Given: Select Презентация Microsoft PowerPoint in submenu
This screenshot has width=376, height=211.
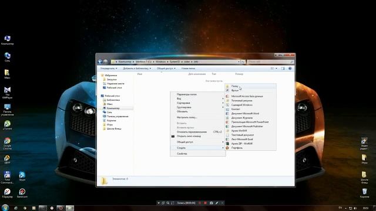Looking at the screenshot, I should tap(250, 122).
